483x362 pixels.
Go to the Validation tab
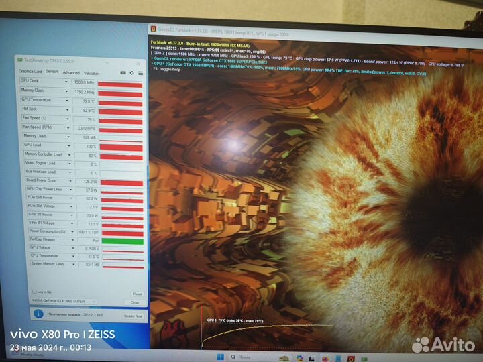tap(91, 74)
